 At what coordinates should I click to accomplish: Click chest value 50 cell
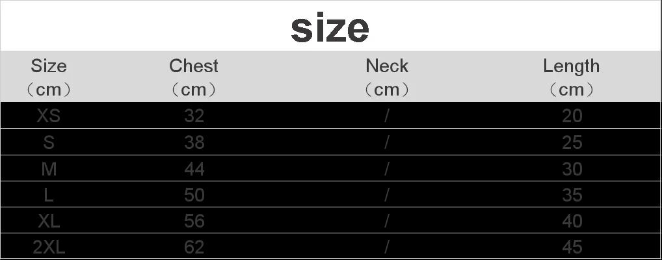[194, 195]
